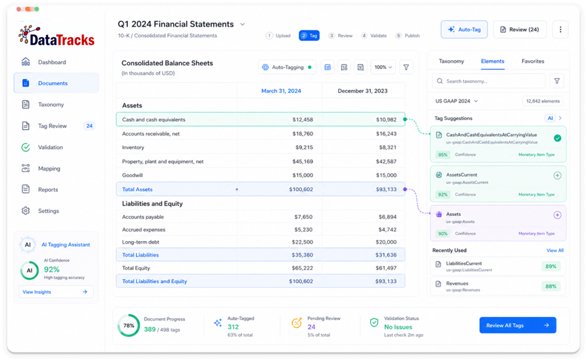This screenshot has width=587, height=361.
Task: Switch to the Elements panel tab
Action: click(x=492, y=61)
